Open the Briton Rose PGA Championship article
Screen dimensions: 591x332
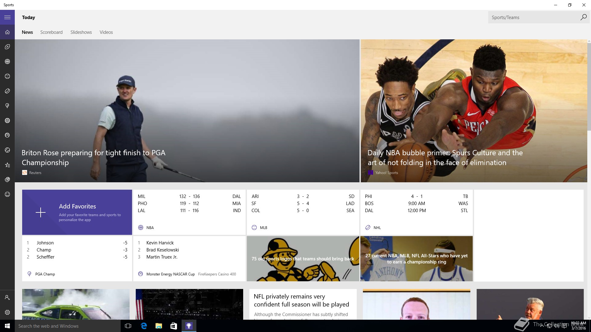point(94,157)
